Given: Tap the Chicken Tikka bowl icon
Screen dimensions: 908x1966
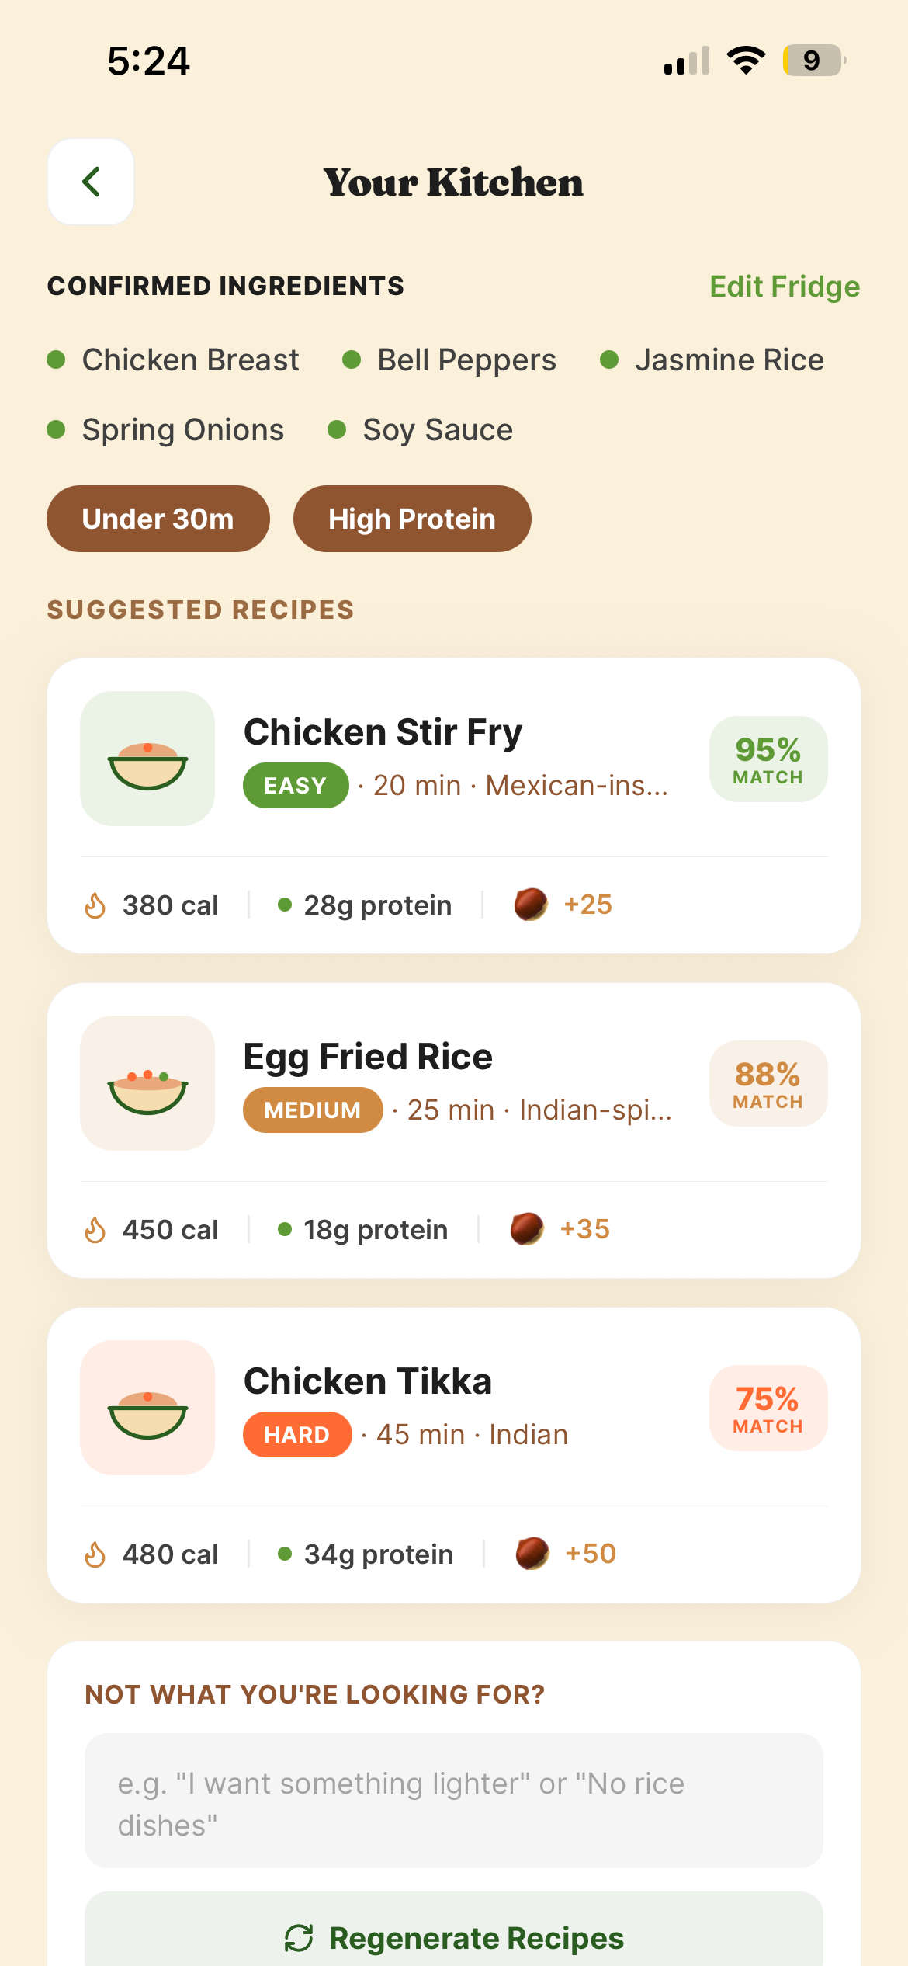Looking at the screenshot, I should tap(147, 1408).
